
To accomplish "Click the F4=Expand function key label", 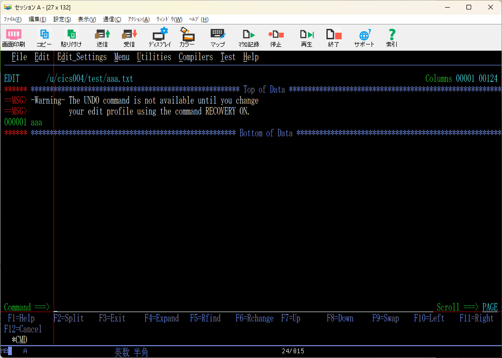I will [x=161, y=318].
